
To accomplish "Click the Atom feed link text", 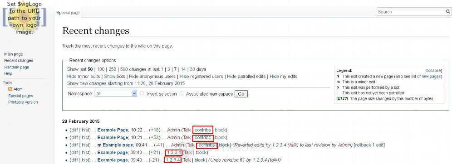I will point(18,89).
